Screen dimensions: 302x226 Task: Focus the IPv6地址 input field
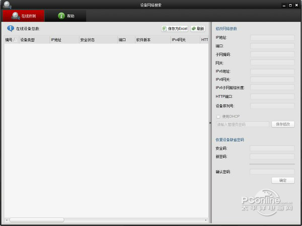pos(272,72)
